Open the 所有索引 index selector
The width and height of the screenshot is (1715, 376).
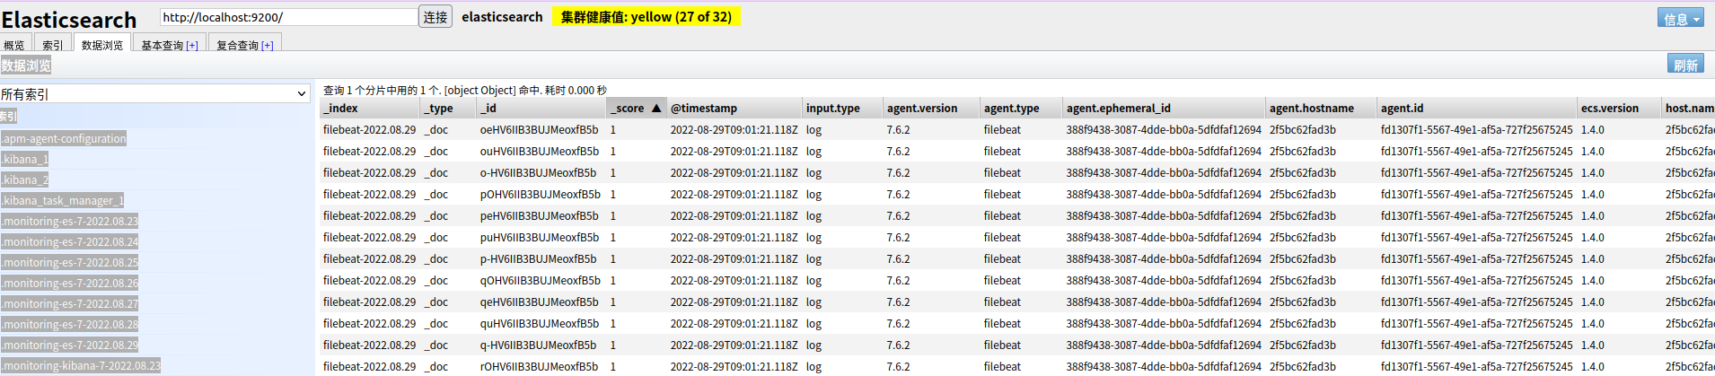(154, 93)
